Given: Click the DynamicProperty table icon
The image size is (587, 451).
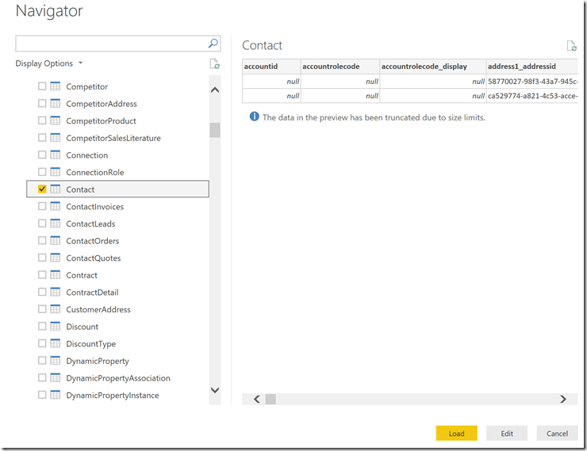Looking at the screenshot, I should pyautogui.click(x=56, y=361).
